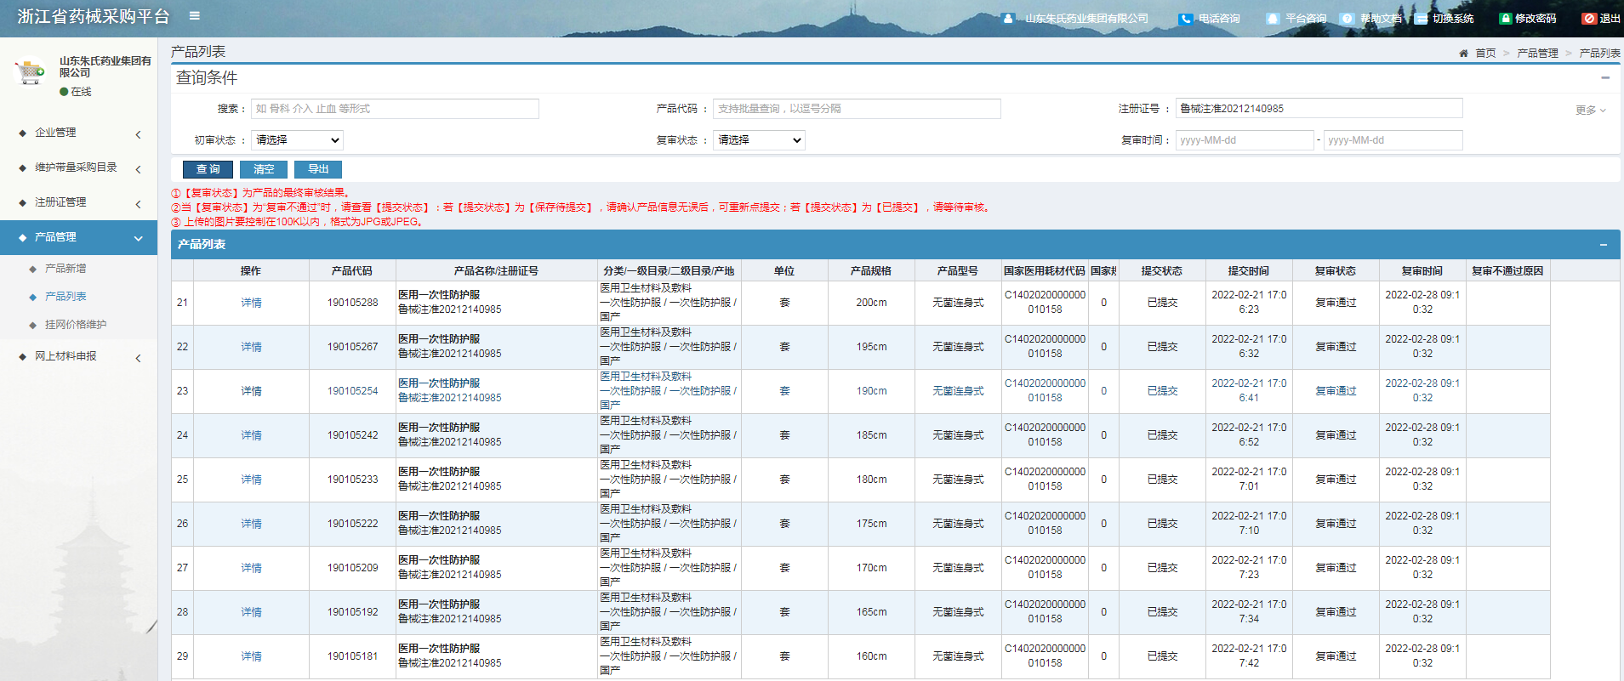Click the switch system icon
The height and width of the screenshot is (681, 1624).
point(1421,19)
